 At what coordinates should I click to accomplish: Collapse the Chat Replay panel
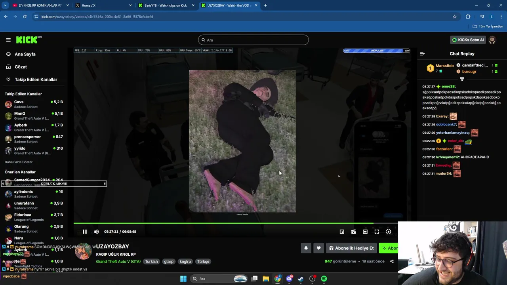coord(422,54)
